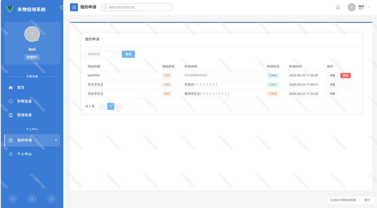Screen dimensions: 377x208
Task: Select 我的申请 in the sidebar
Action: coord(32,140)
